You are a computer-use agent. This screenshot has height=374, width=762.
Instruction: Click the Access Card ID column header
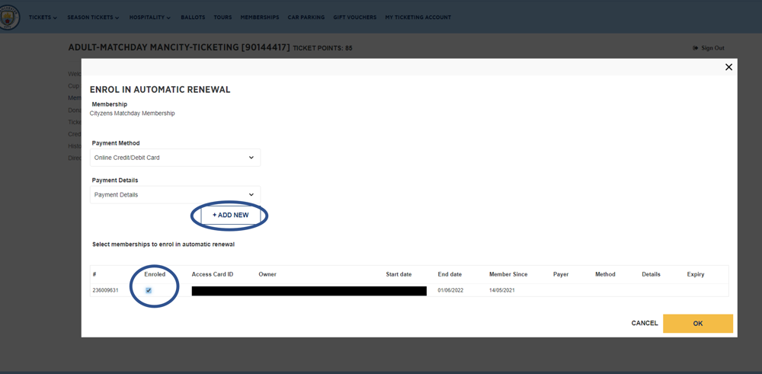pyautogui.click(x=213, y=274)
